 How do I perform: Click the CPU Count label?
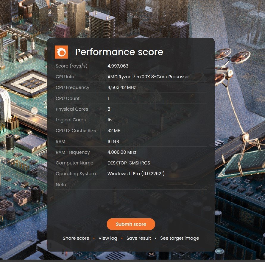point(68,98)
